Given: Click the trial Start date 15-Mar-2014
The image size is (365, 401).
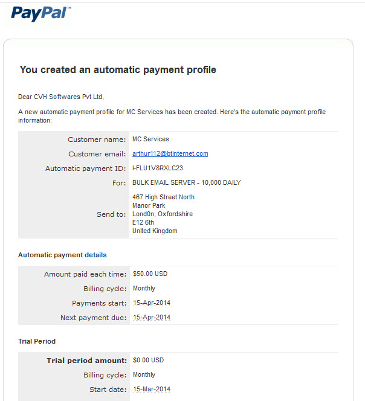Looking at the screenshot, I should 152,390.
